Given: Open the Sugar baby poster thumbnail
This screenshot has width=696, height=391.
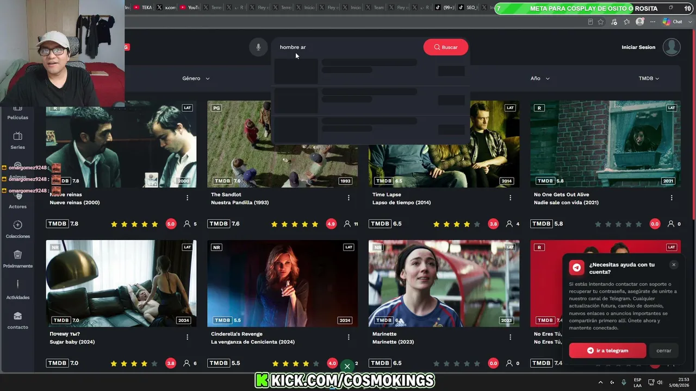Looking at the screenshot, I should [x=121, y=283].
